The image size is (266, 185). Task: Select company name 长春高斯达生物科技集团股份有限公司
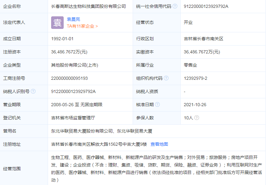coord(88,7)
